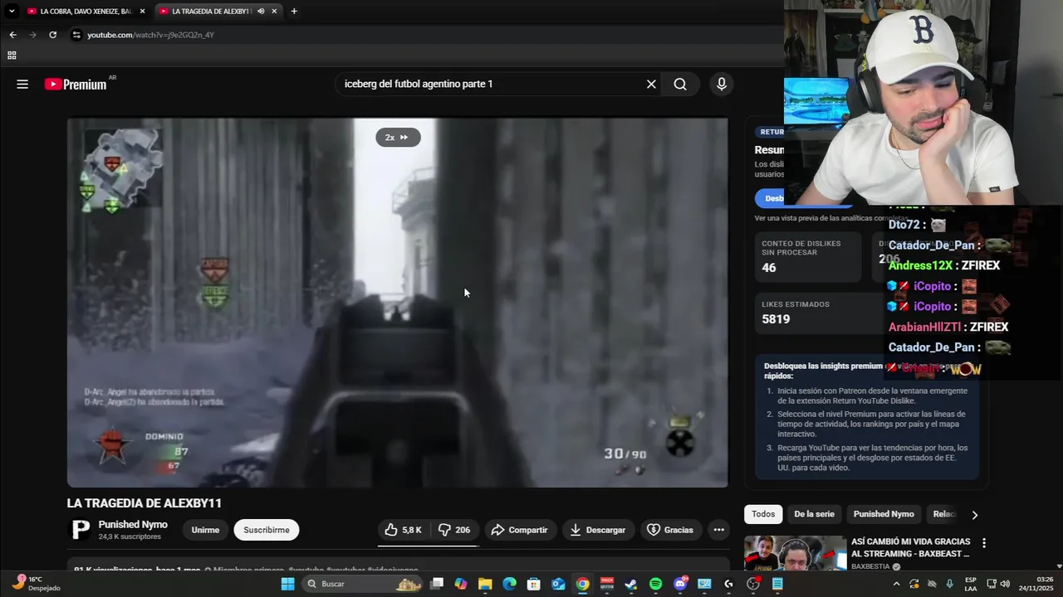The image size is (1063, 597).
Task: Open Punished Nymo channel avatar
Action: click(x=80, y=530)
